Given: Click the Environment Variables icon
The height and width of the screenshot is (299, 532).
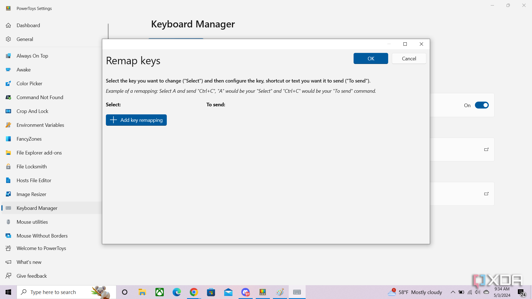Looking at the screenshot, I should click(x=8, y=125).
